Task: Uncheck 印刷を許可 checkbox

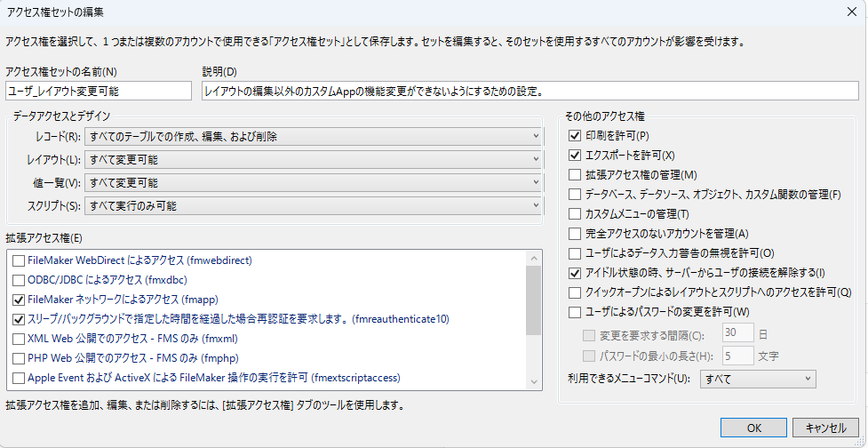Action: point(575,136)
